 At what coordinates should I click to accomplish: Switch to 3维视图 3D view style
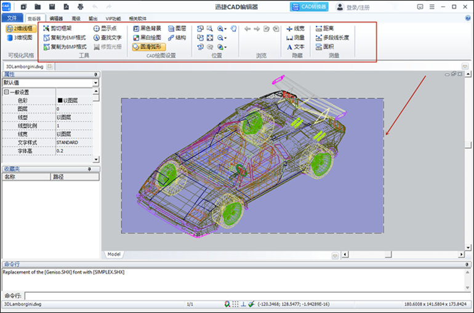coord(20,38)
